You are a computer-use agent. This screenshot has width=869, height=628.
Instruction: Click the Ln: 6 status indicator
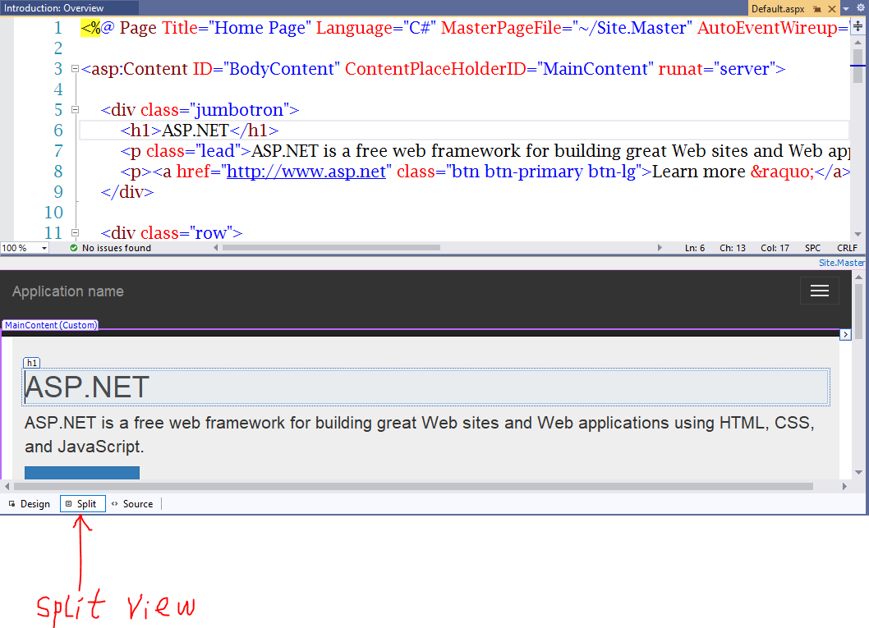tap(694, 248)
